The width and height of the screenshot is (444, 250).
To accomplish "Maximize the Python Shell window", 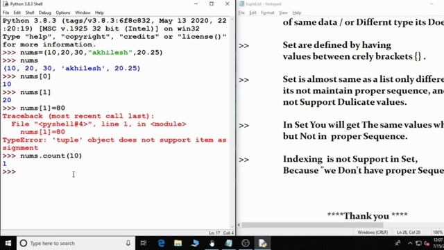I will click(212, 4).
